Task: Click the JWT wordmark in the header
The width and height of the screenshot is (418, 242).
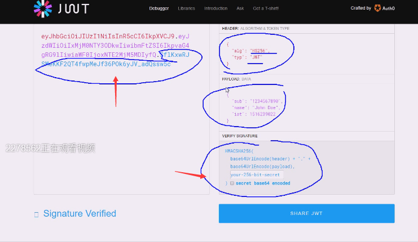Action: tap(73, 9)
